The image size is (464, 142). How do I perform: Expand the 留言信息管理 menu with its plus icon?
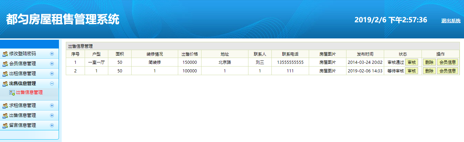coord(52,125)
